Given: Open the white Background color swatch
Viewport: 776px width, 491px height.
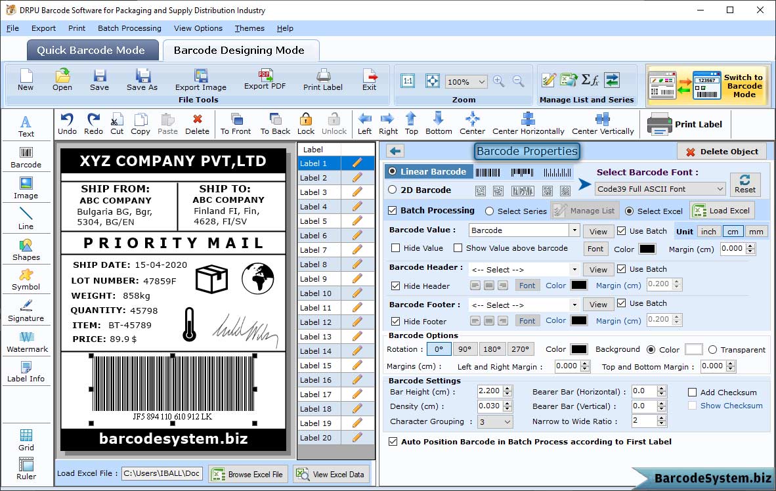Looking at the screenshot, I should 693,349.
